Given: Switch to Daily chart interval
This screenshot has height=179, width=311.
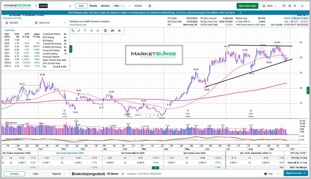Looking at the screenshot, I should [x=81, y=6].
